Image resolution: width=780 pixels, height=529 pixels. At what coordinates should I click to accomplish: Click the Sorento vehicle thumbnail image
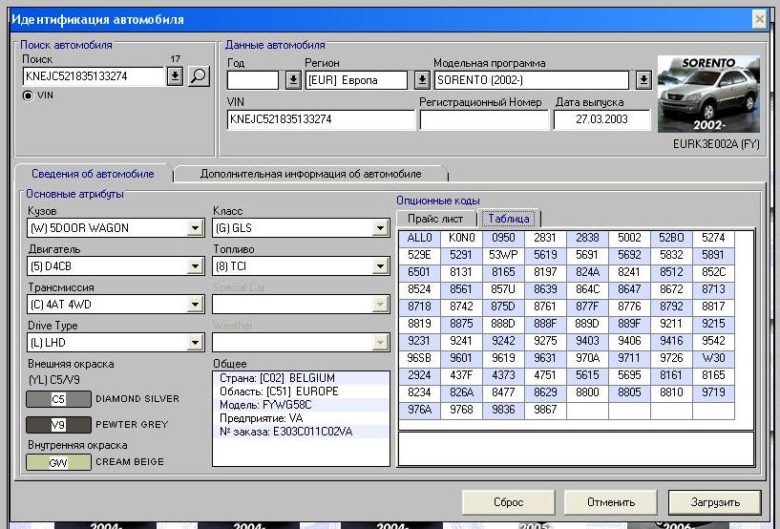click(708, 95)
